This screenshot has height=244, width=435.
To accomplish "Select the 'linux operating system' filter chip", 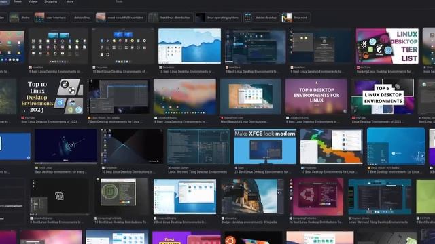I will pos(218,18).
